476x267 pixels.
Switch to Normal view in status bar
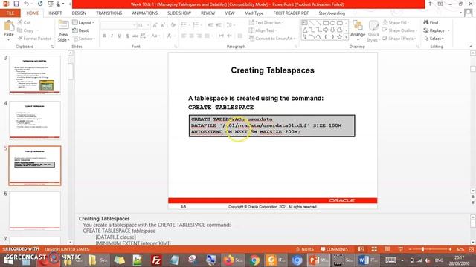coord(361,249)
